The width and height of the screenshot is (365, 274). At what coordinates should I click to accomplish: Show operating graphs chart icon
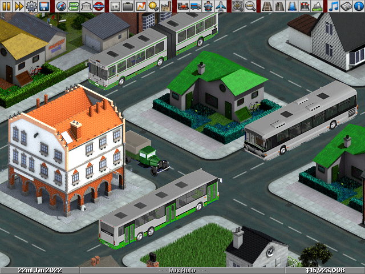coord(141,6)
